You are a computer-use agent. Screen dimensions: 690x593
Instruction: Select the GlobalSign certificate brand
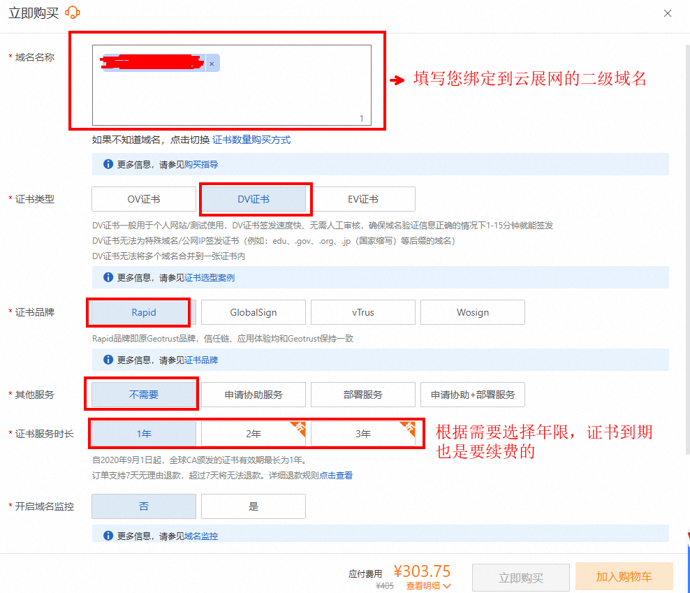click(x=254, y=312)
